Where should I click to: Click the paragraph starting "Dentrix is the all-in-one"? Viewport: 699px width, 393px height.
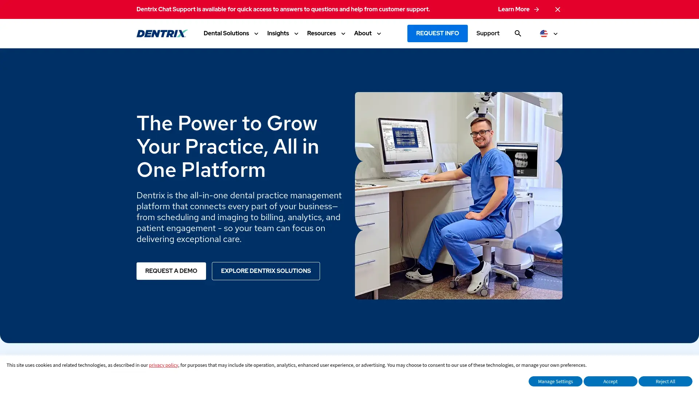(x=239, y=217)
